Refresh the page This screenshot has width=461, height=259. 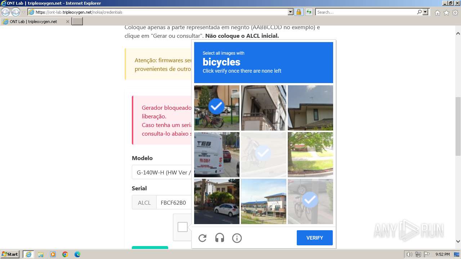309,12
